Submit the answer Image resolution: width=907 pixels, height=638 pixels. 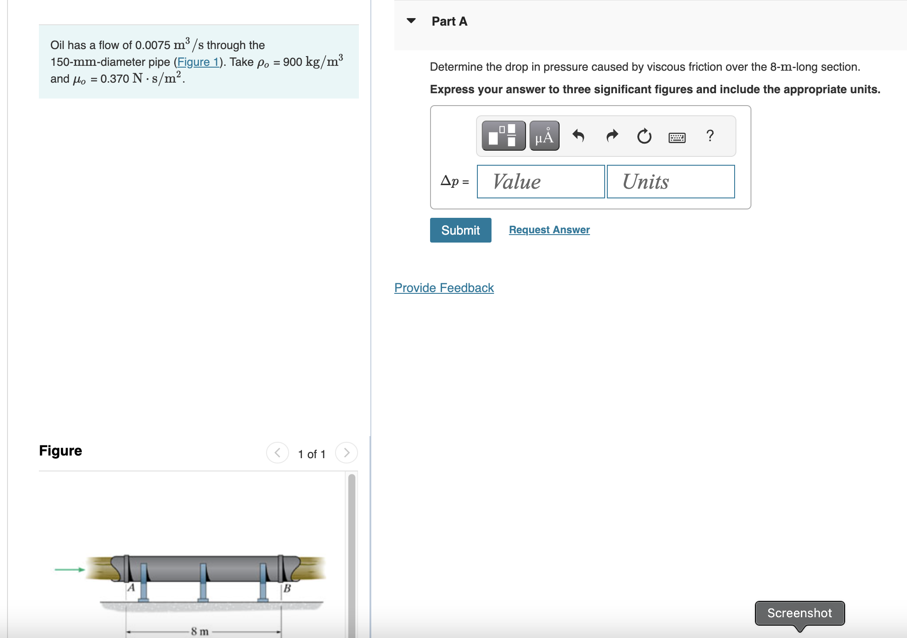tap(461, 230)
